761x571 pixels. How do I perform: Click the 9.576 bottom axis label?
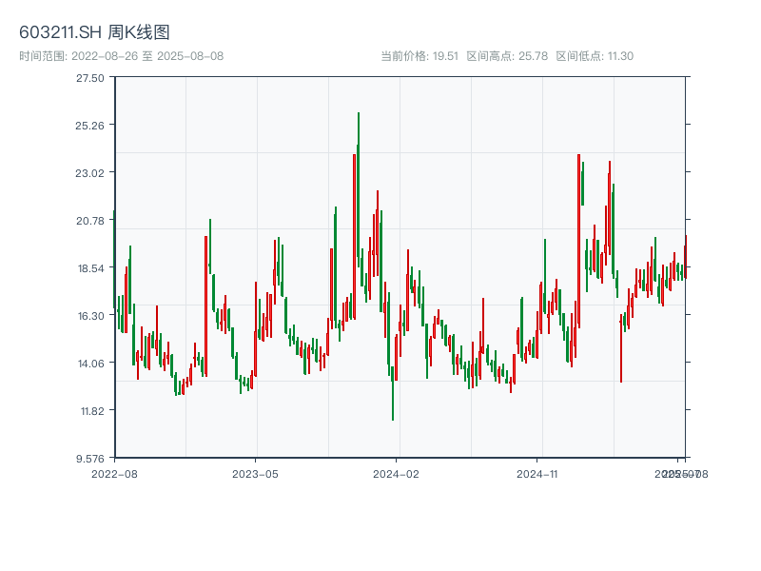tap(90, 458)
